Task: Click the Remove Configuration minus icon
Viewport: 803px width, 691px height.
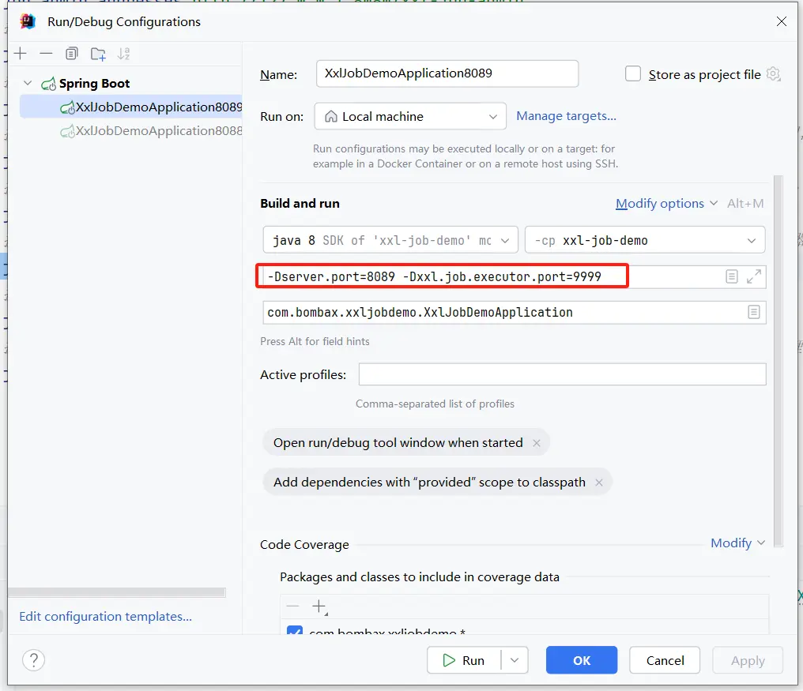Action: pos(46,54)
